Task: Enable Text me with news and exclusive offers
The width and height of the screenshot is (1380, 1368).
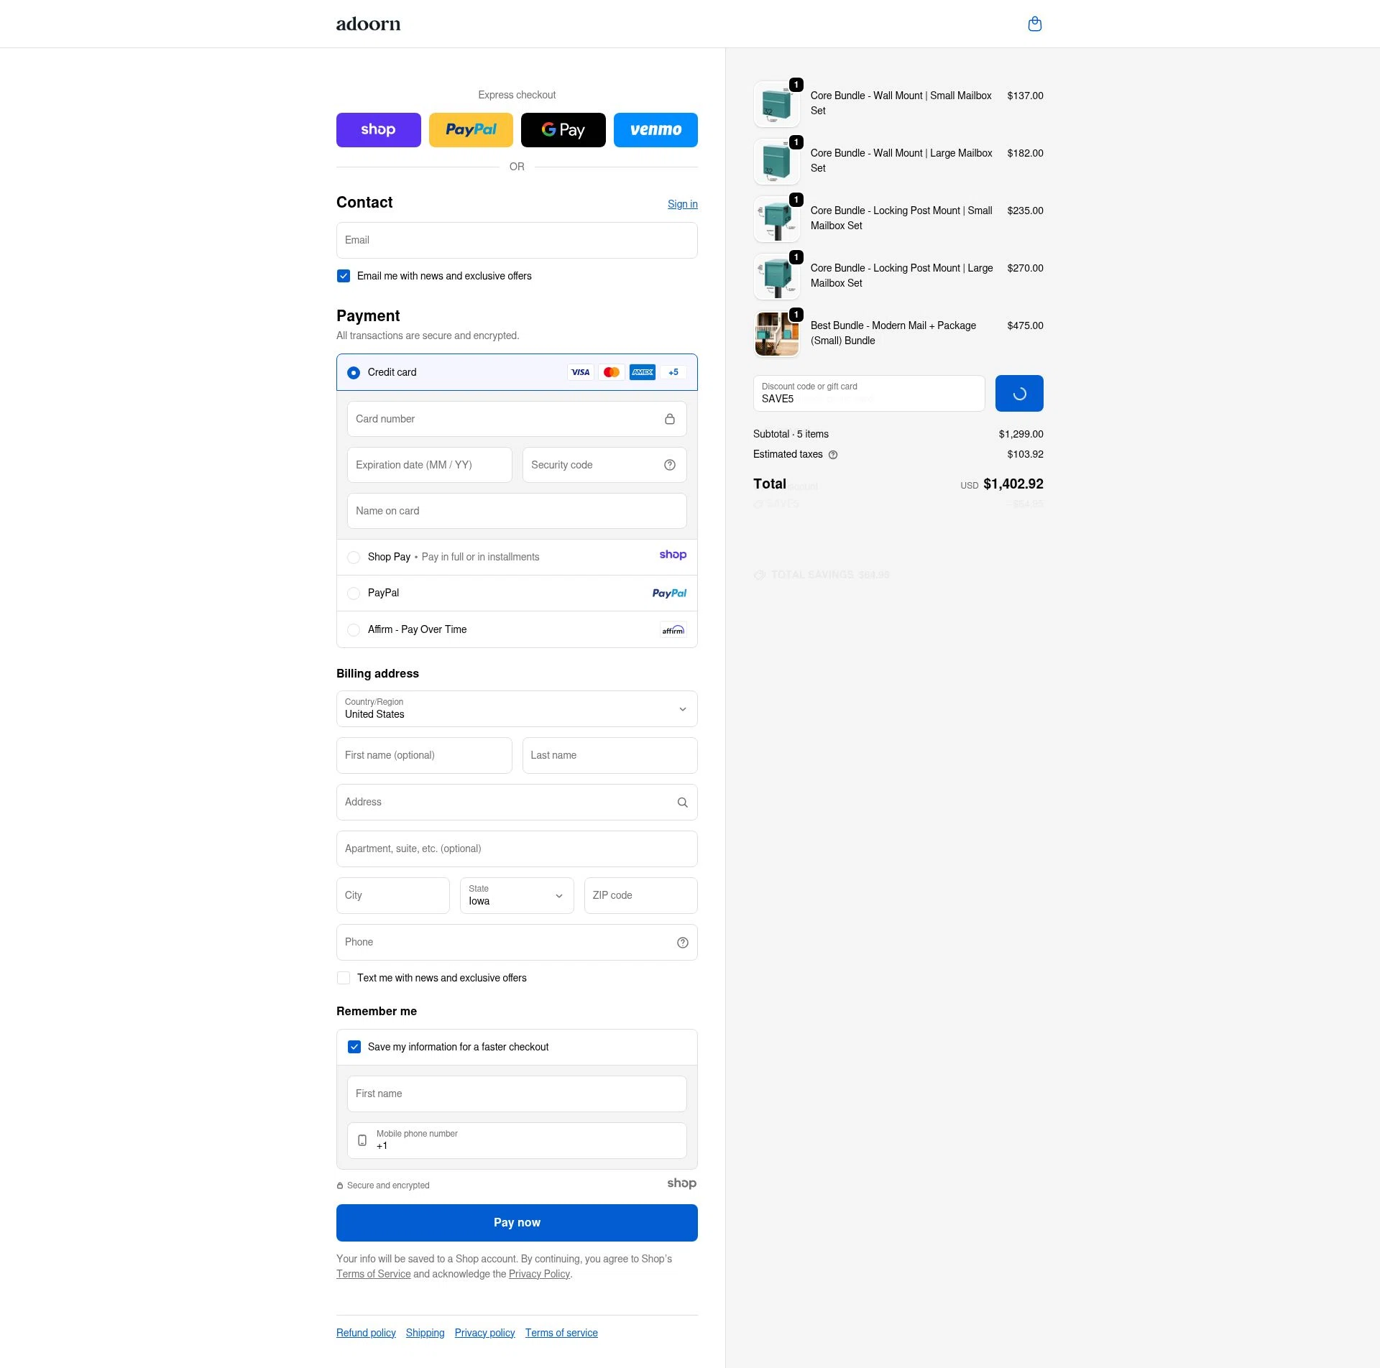Action: (344, 978)
